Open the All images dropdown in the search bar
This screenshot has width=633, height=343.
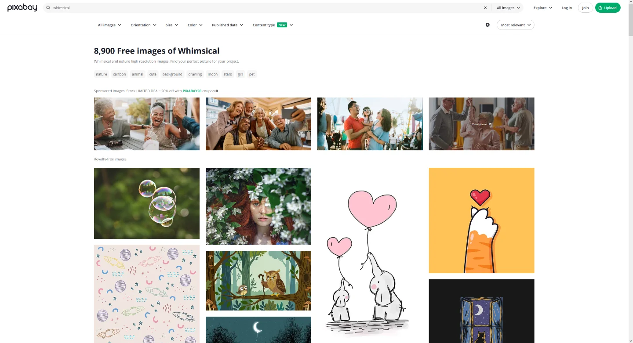(508, 8)
